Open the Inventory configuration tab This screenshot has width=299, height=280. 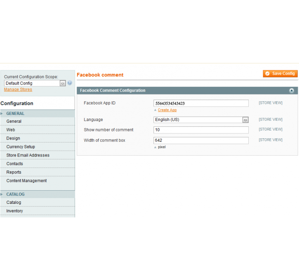pyautogui.click(x=38, y=211)
